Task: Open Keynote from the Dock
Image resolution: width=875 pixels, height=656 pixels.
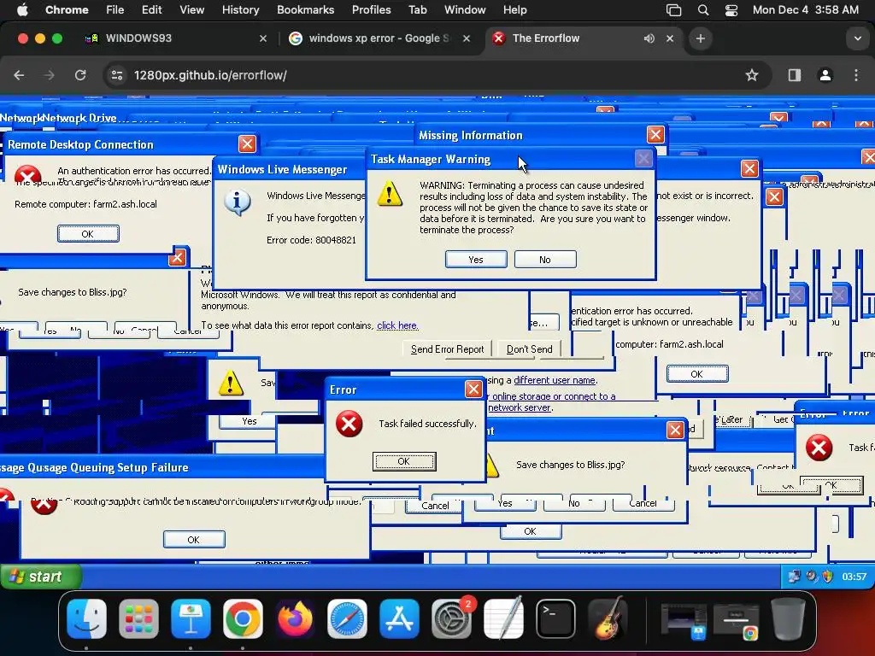Action: 191,618
